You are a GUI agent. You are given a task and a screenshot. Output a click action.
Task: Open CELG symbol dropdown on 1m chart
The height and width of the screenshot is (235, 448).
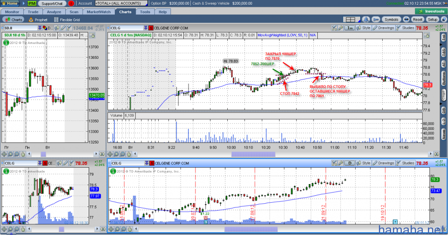(146, 28)
